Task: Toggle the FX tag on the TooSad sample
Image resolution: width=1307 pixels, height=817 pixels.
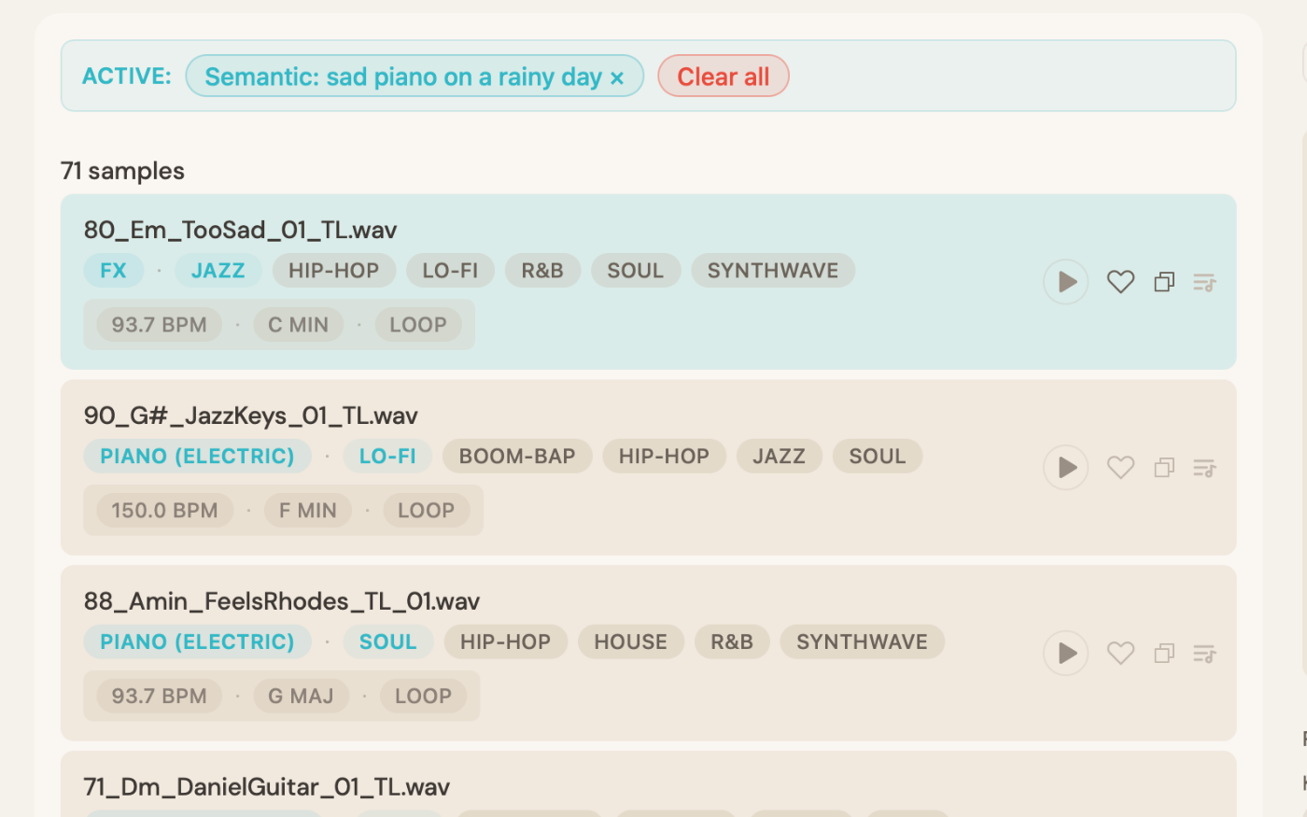Action: 113,270
